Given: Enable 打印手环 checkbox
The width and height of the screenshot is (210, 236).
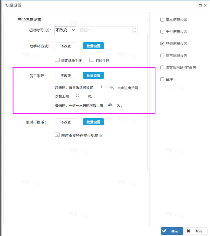Looking at the screenshot, I should [x=92, y=60].
